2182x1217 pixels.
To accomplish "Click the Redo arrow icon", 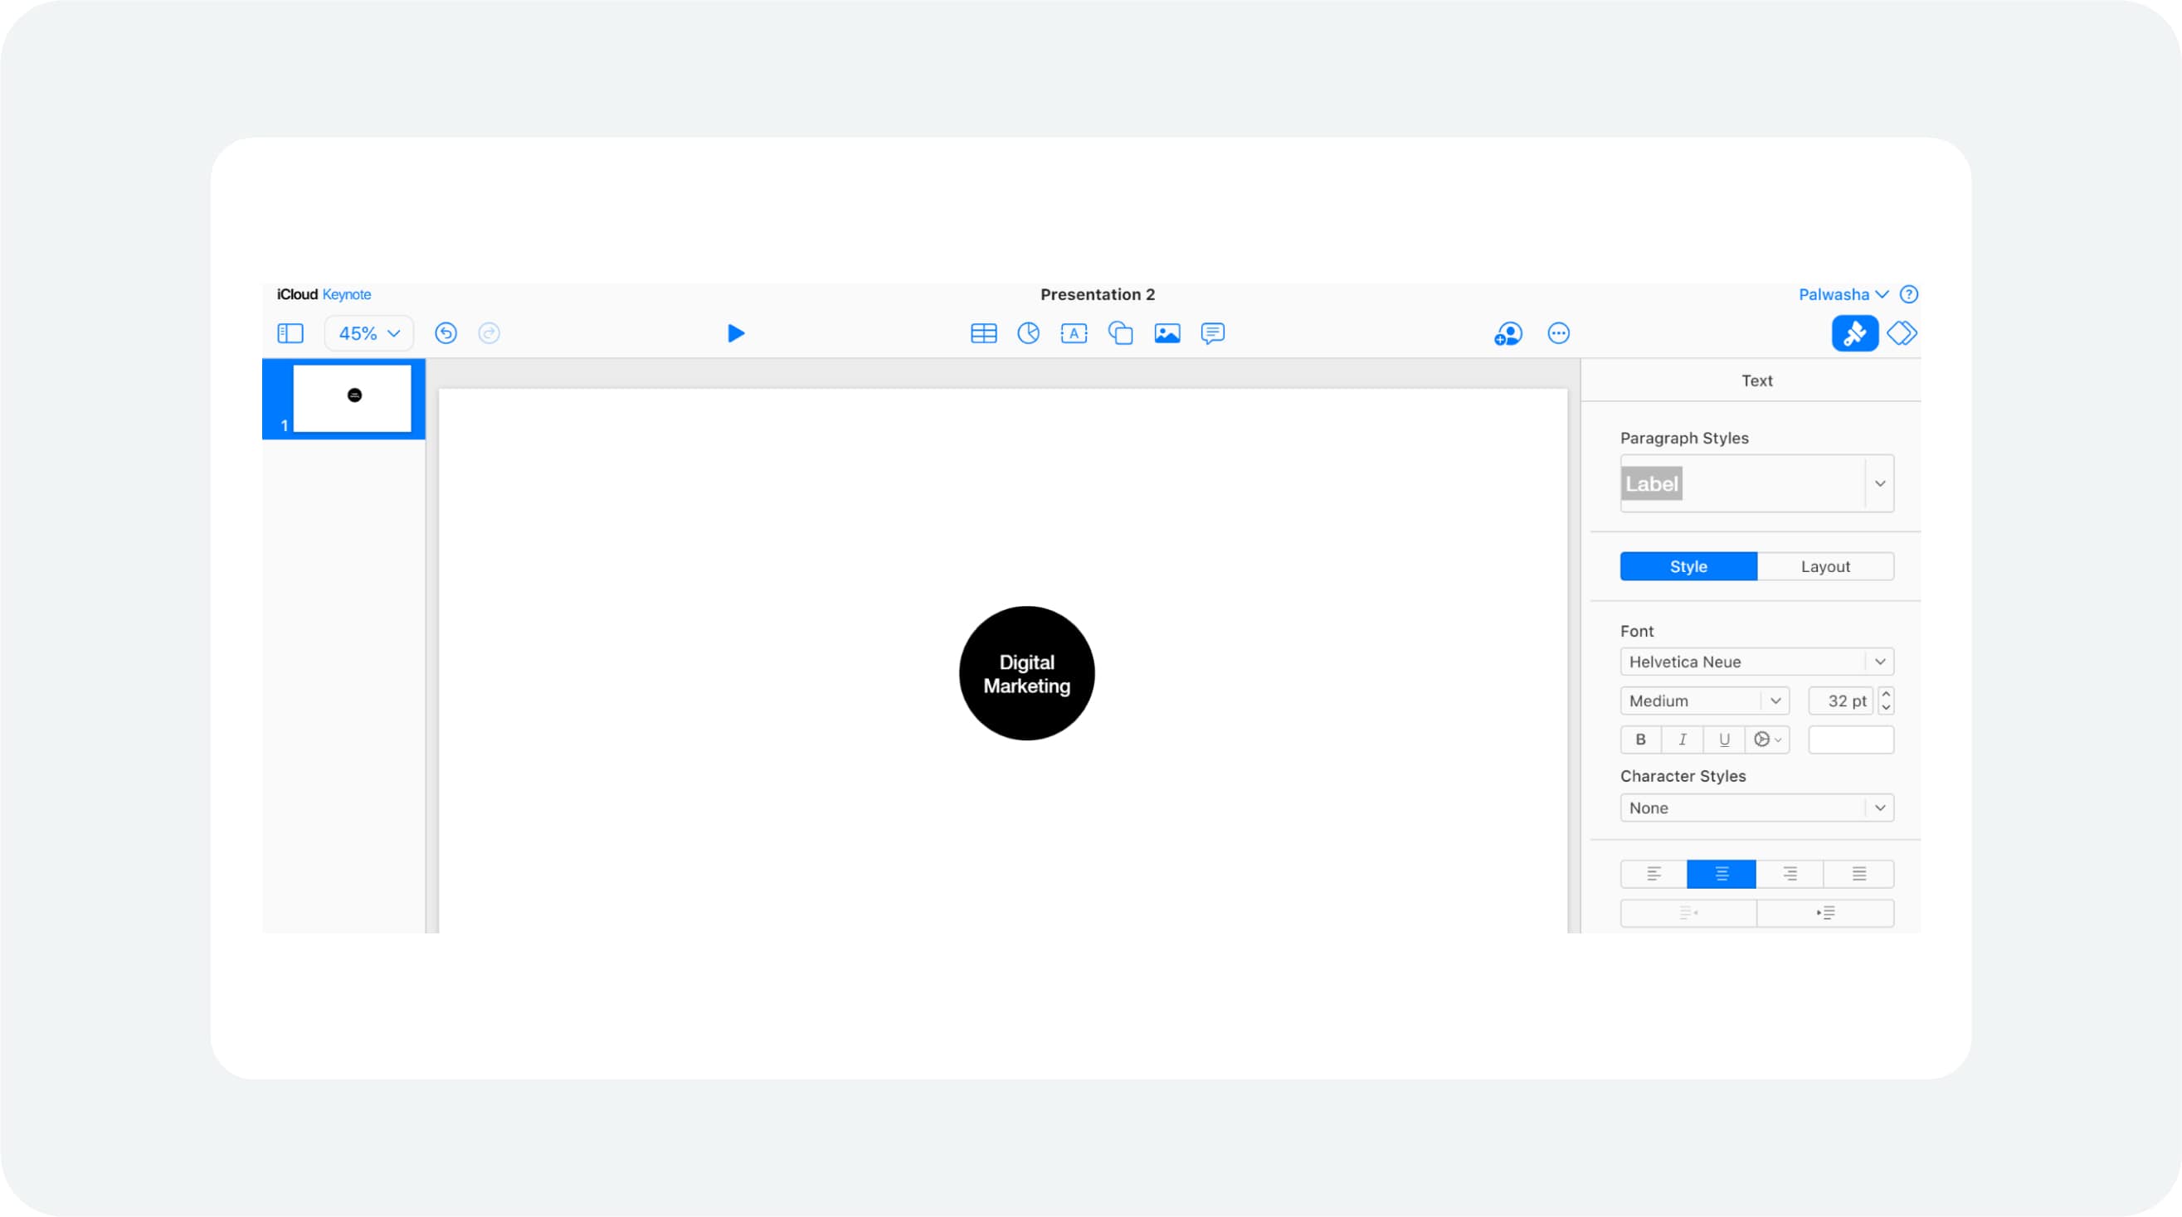I will point(489,333).
